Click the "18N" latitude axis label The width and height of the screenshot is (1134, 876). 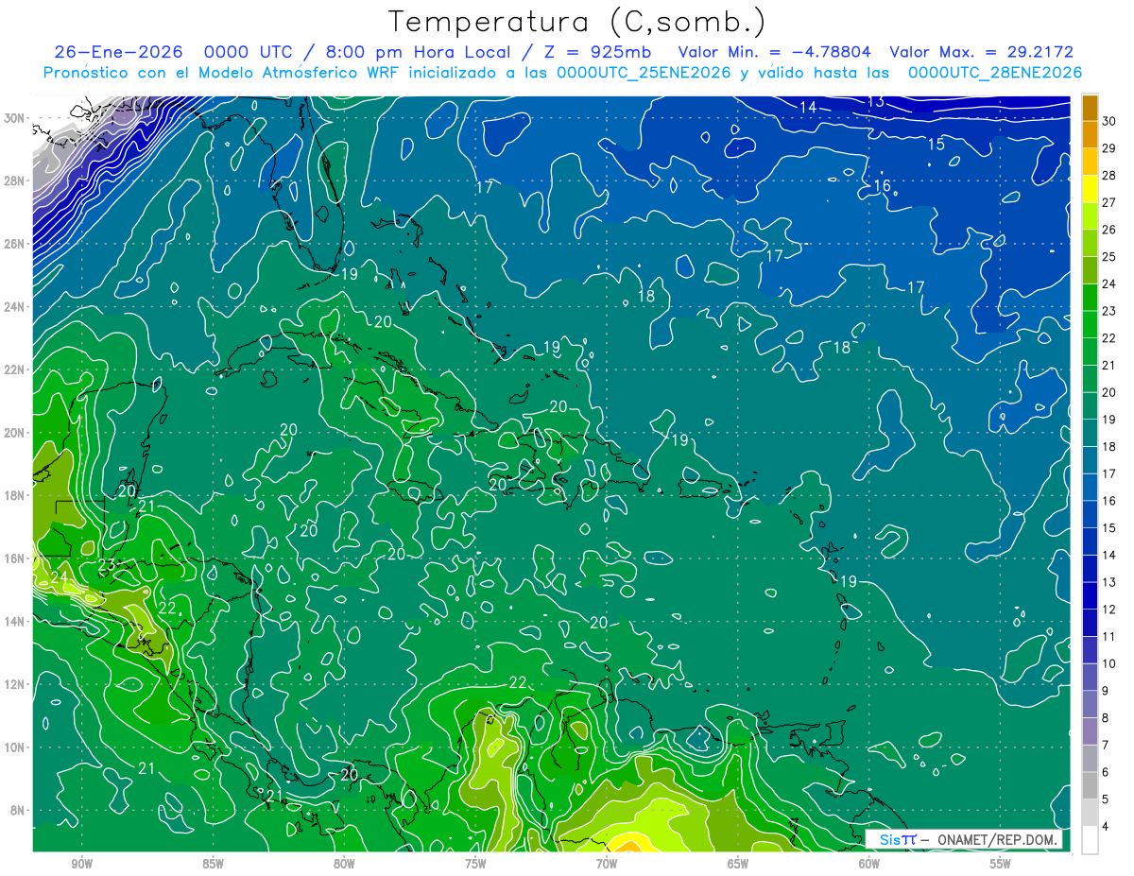(15, 495)
